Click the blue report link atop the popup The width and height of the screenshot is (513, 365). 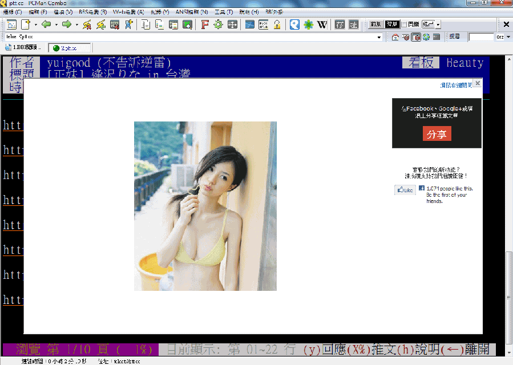(x=456, y=86)
